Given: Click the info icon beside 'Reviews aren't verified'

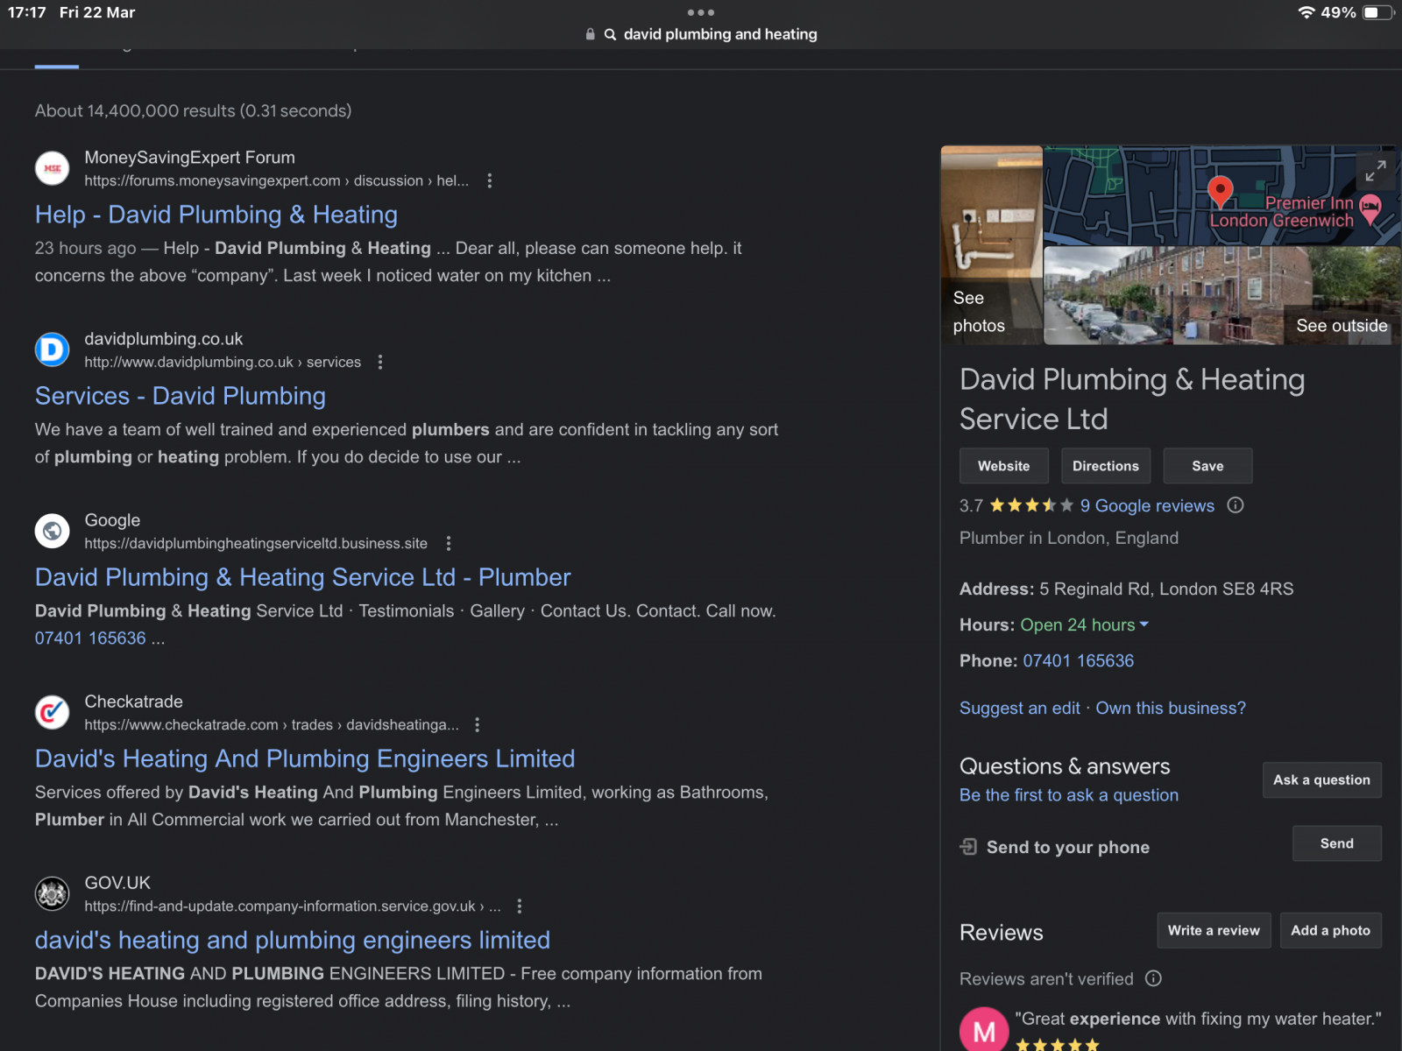Looking at the screenshot, I should (1153, 978).
